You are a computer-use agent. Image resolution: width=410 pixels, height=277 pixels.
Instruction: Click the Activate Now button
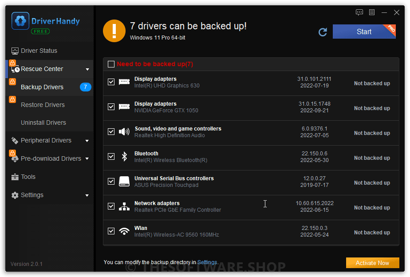click(x=372, y=263)
